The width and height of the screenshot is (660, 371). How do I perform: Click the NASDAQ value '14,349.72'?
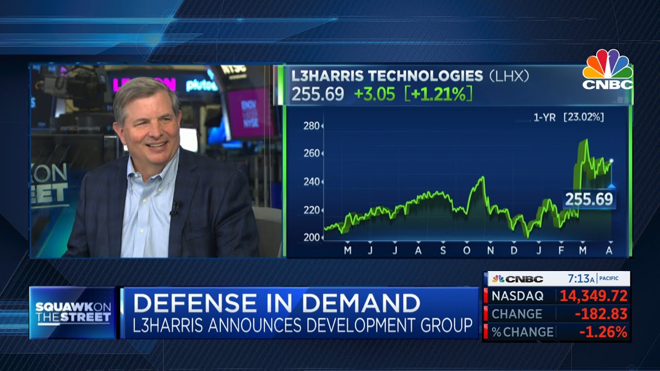click(593, 296)
